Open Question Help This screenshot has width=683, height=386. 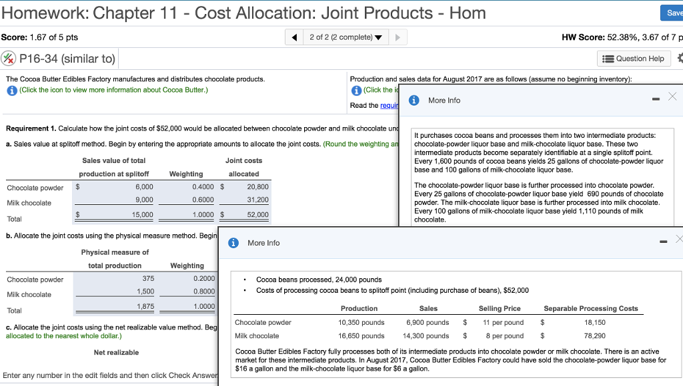coord(633,59)
